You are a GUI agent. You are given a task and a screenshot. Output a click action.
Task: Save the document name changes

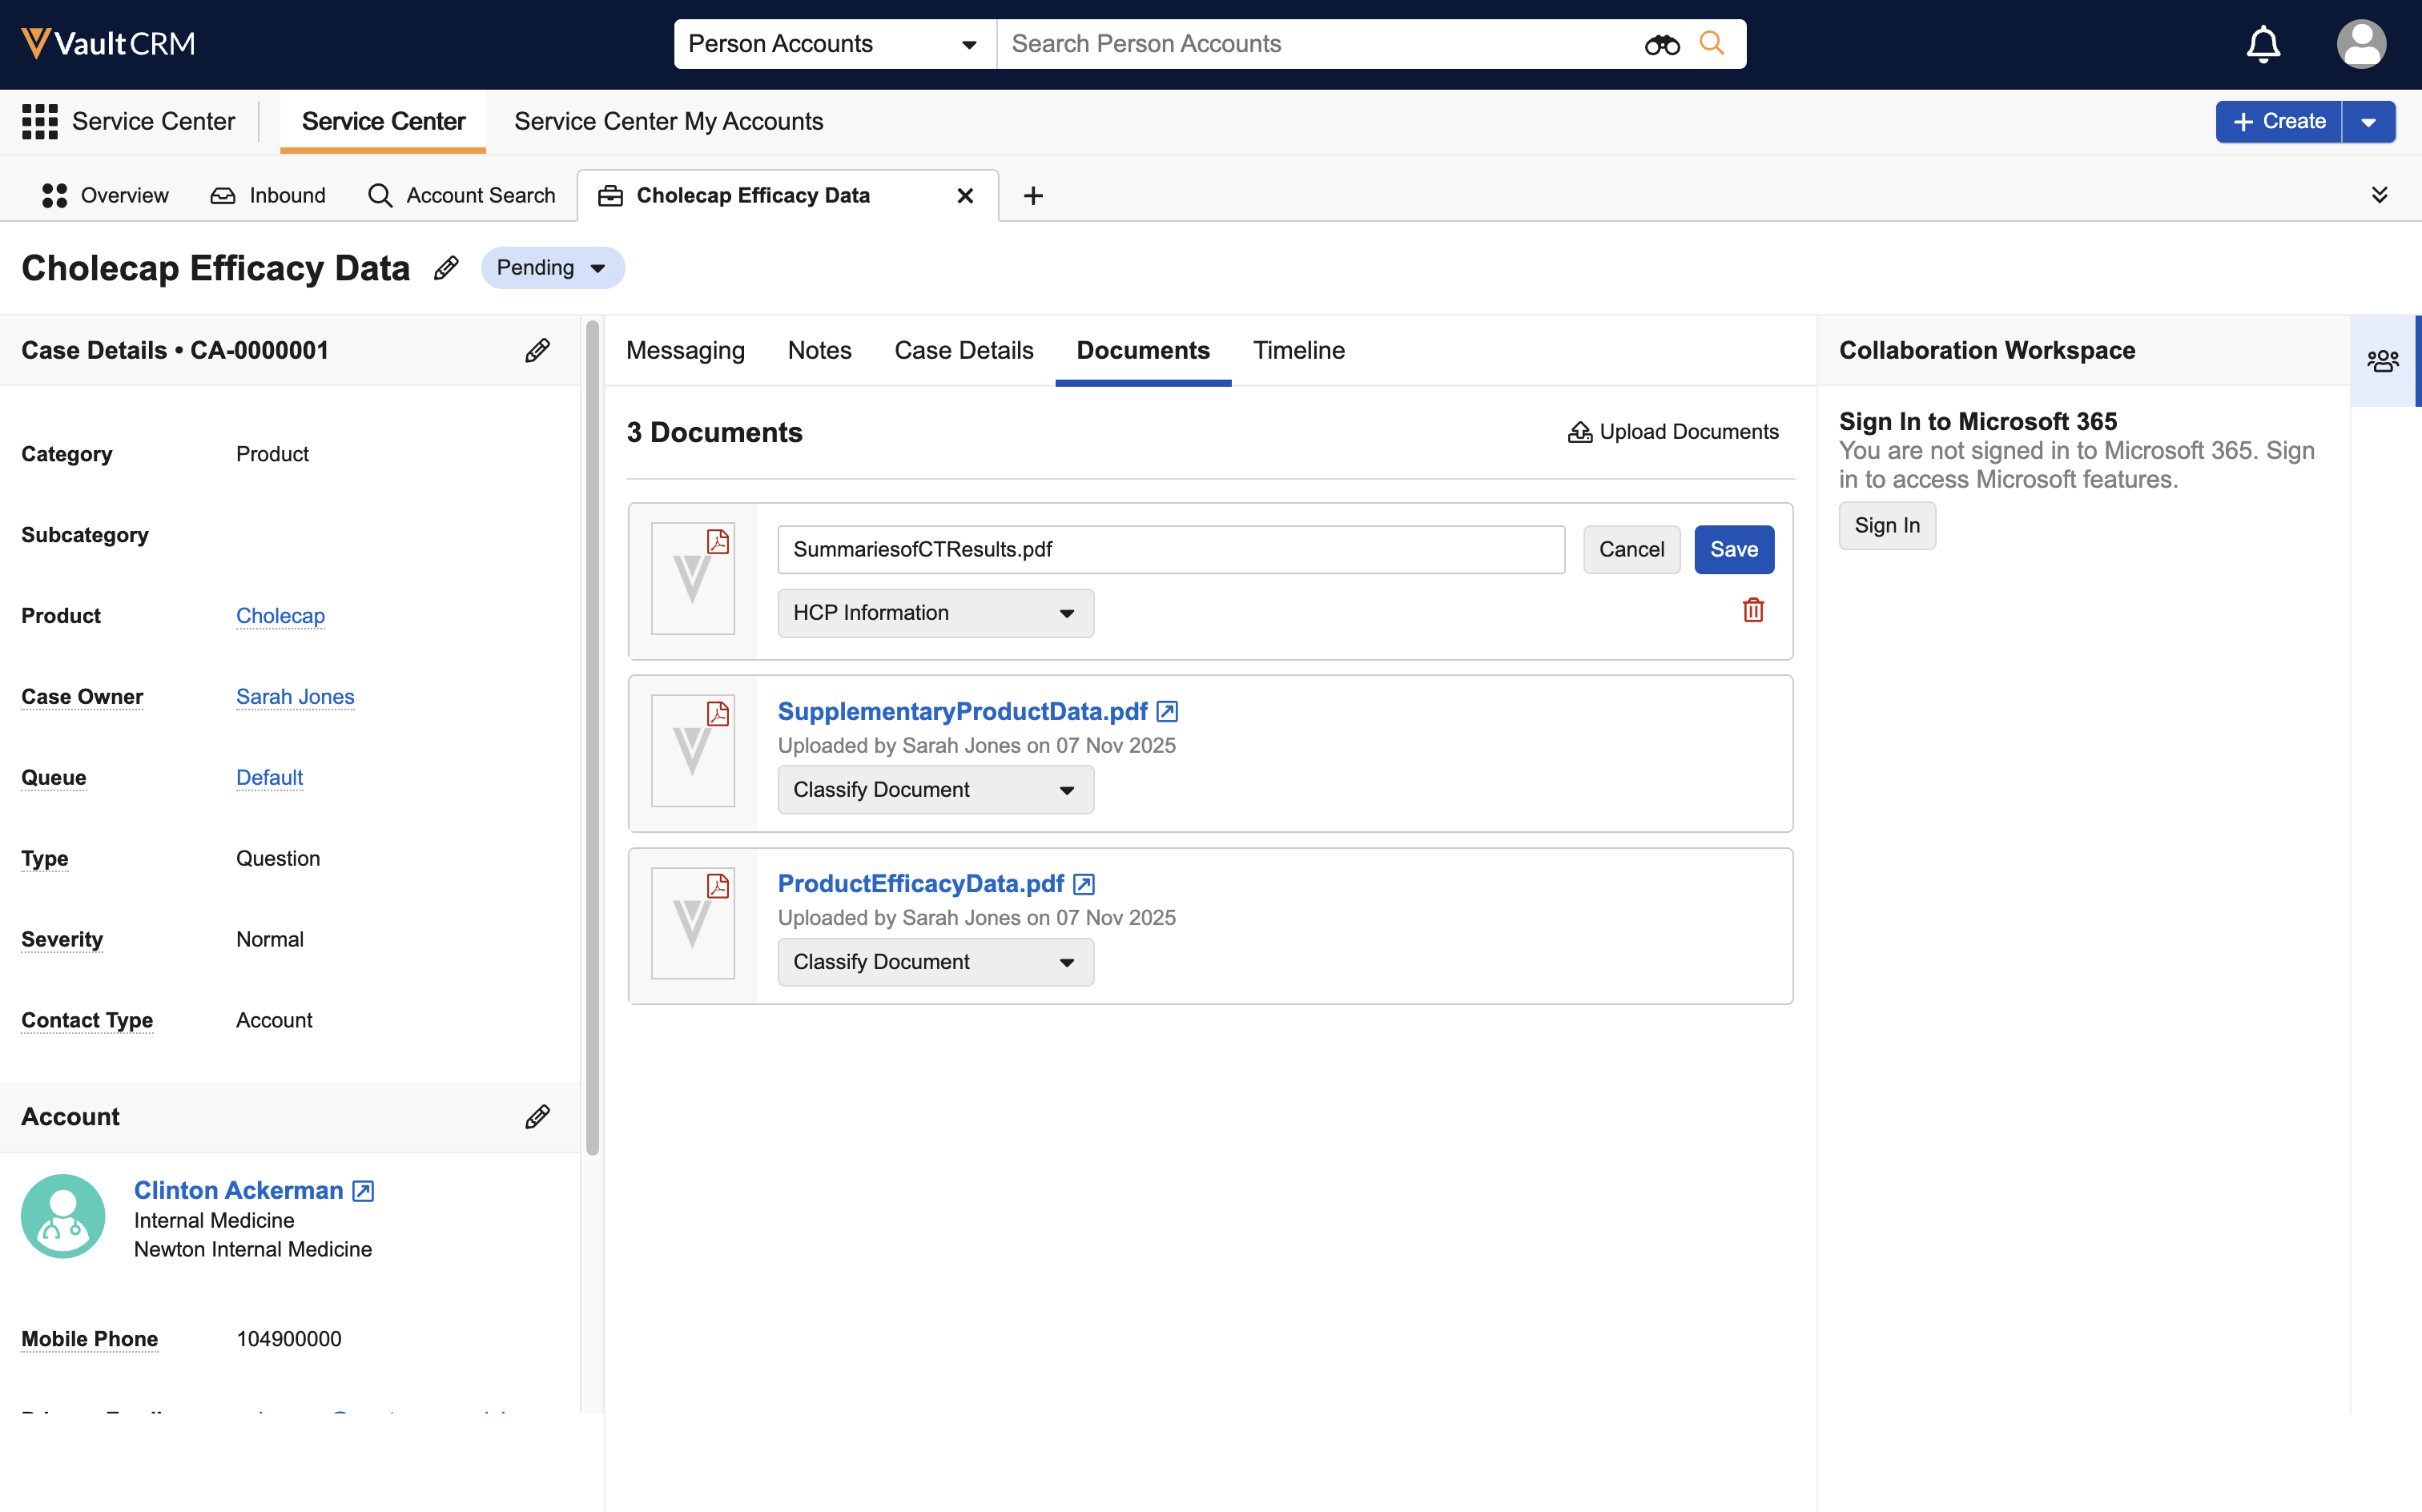coord(1733,549)
